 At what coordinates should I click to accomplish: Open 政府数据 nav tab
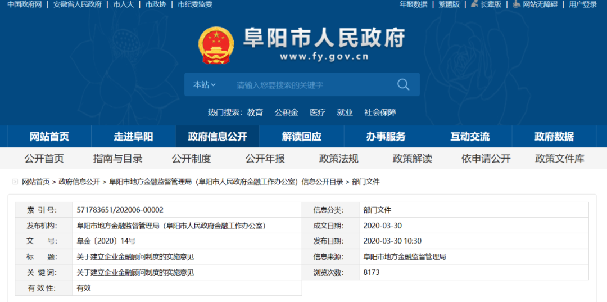[x=554, y=136]
